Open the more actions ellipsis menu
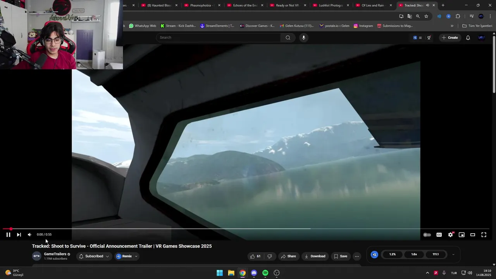 pos(357,256)
